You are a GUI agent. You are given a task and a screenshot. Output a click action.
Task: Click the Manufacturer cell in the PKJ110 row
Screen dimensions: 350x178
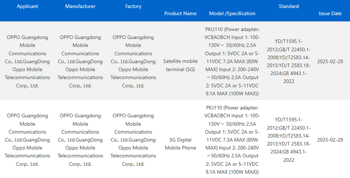80,140
